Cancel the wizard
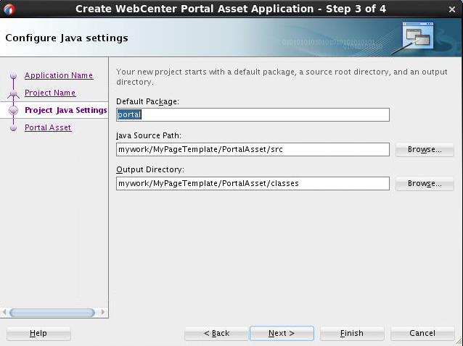This screenshot has height=346, width=463. pyautogui.click(x=422, y=334)
